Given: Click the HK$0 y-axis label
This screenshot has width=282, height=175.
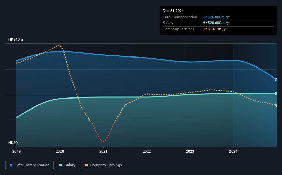Looking at the screenshot, I should click(x=13, y=143).
